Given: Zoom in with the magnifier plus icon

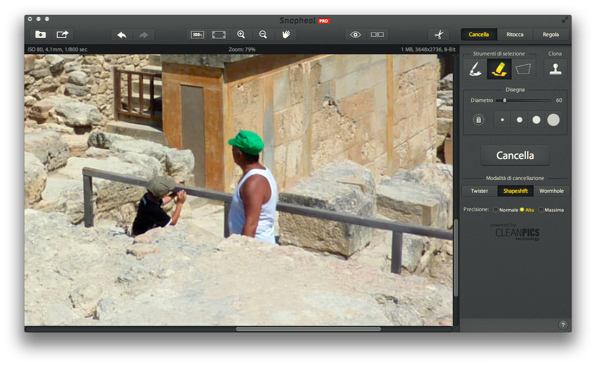Looking at the screenshot, I should click(241, 35).
